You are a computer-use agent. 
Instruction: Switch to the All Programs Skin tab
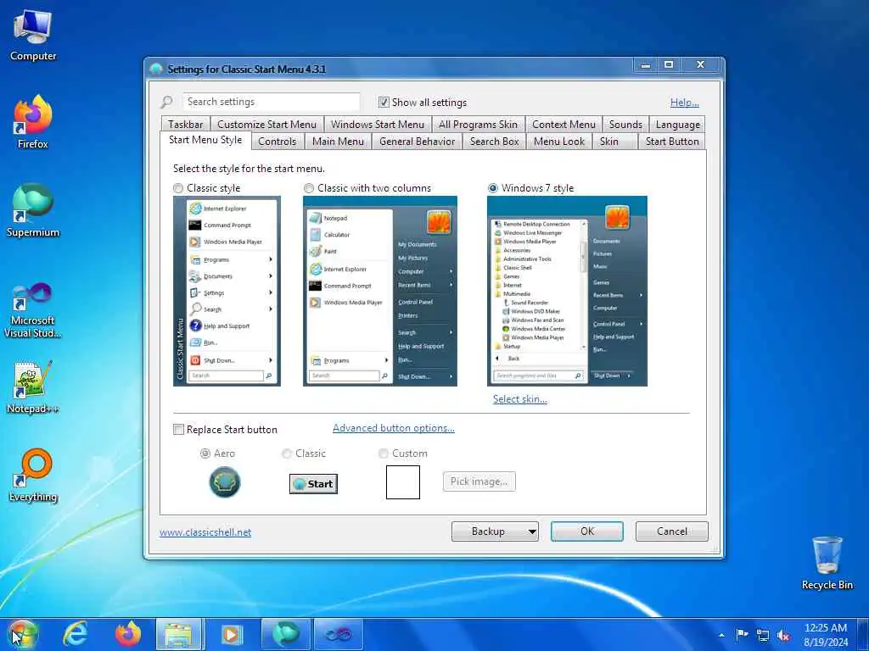[478, 125]
